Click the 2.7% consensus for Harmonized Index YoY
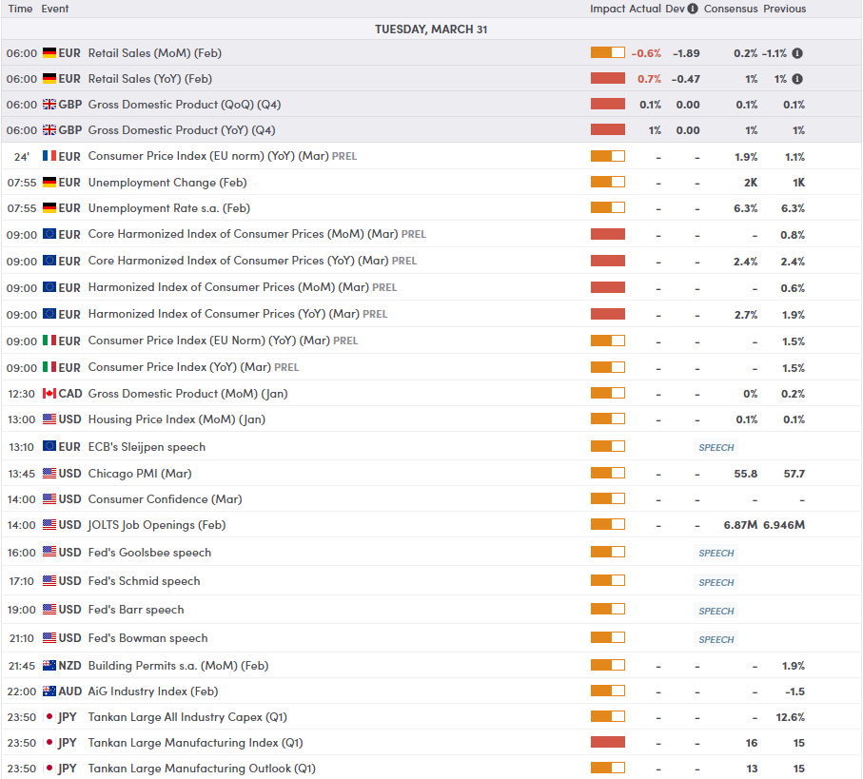 tap(746, 315)
